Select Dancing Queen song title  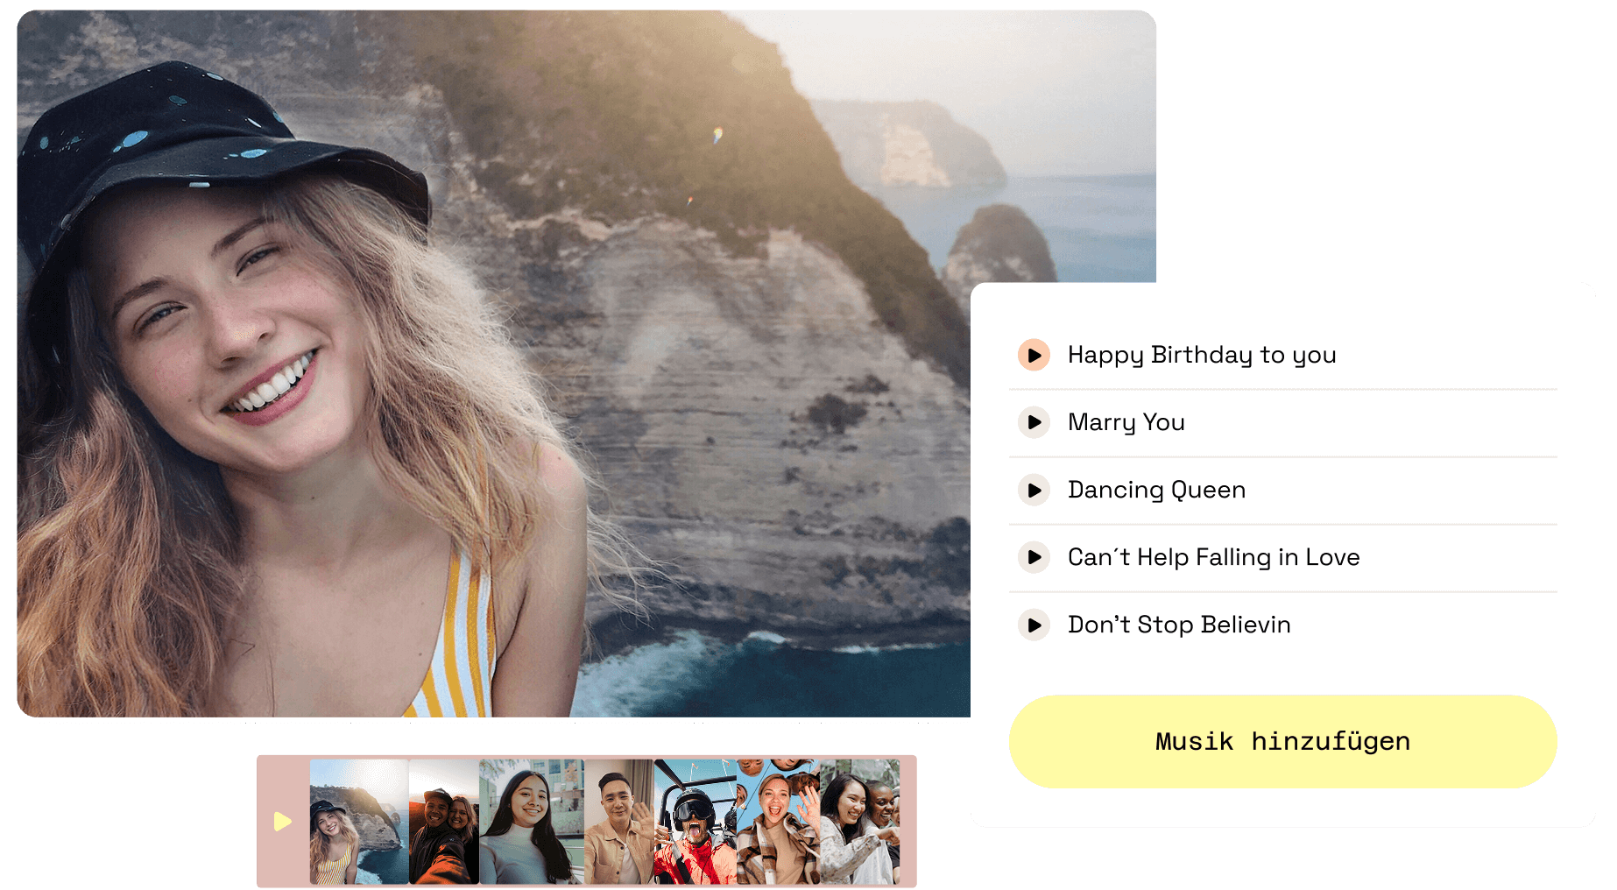coord(1156,490)
